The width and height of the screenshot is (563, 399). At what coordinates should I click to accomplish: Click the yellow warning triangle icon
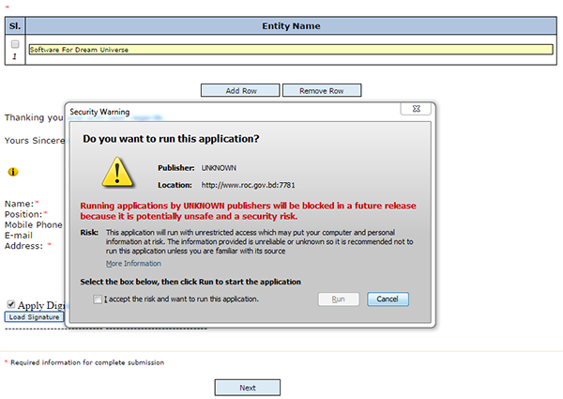117,173
